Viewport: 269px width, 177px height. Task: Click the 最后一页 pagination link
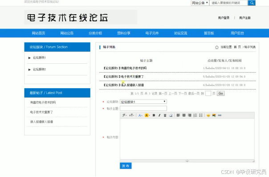pos(194,94)
